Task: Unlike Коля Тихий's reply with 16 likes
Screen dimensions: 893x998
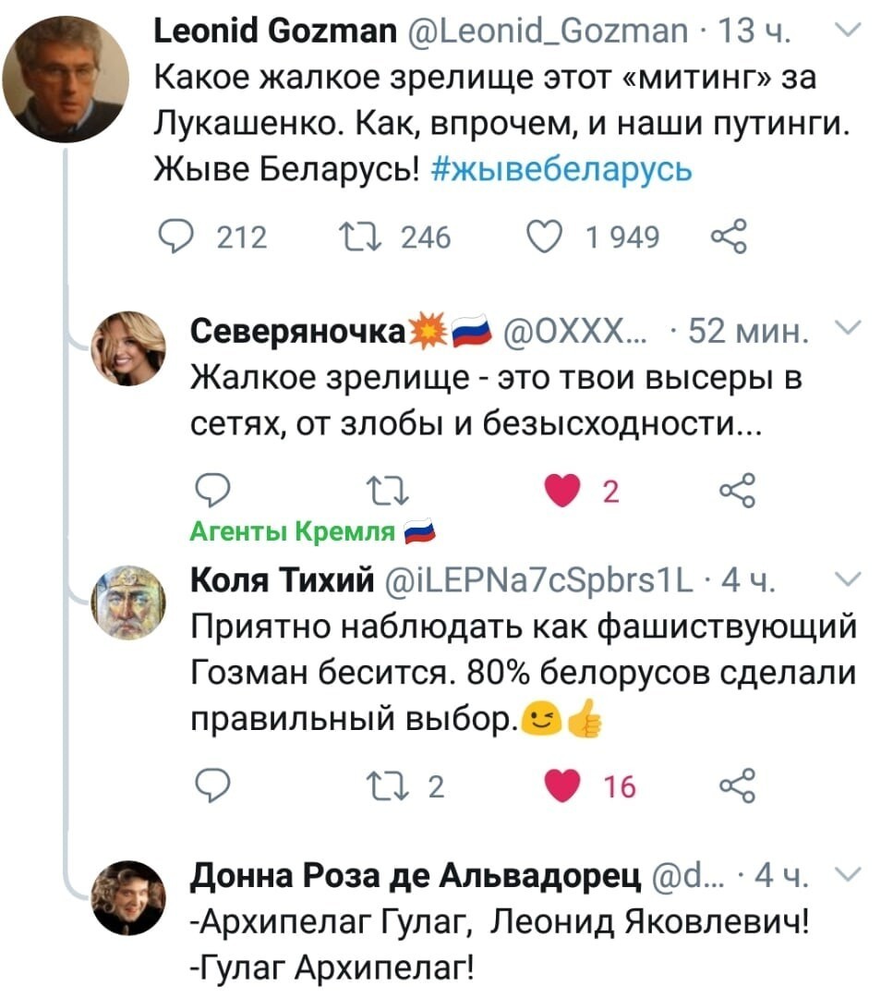Action: click(x=563, y=786)
